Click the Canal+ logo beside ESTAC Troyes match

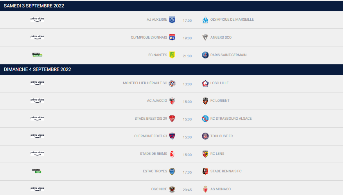coord(37,171)
